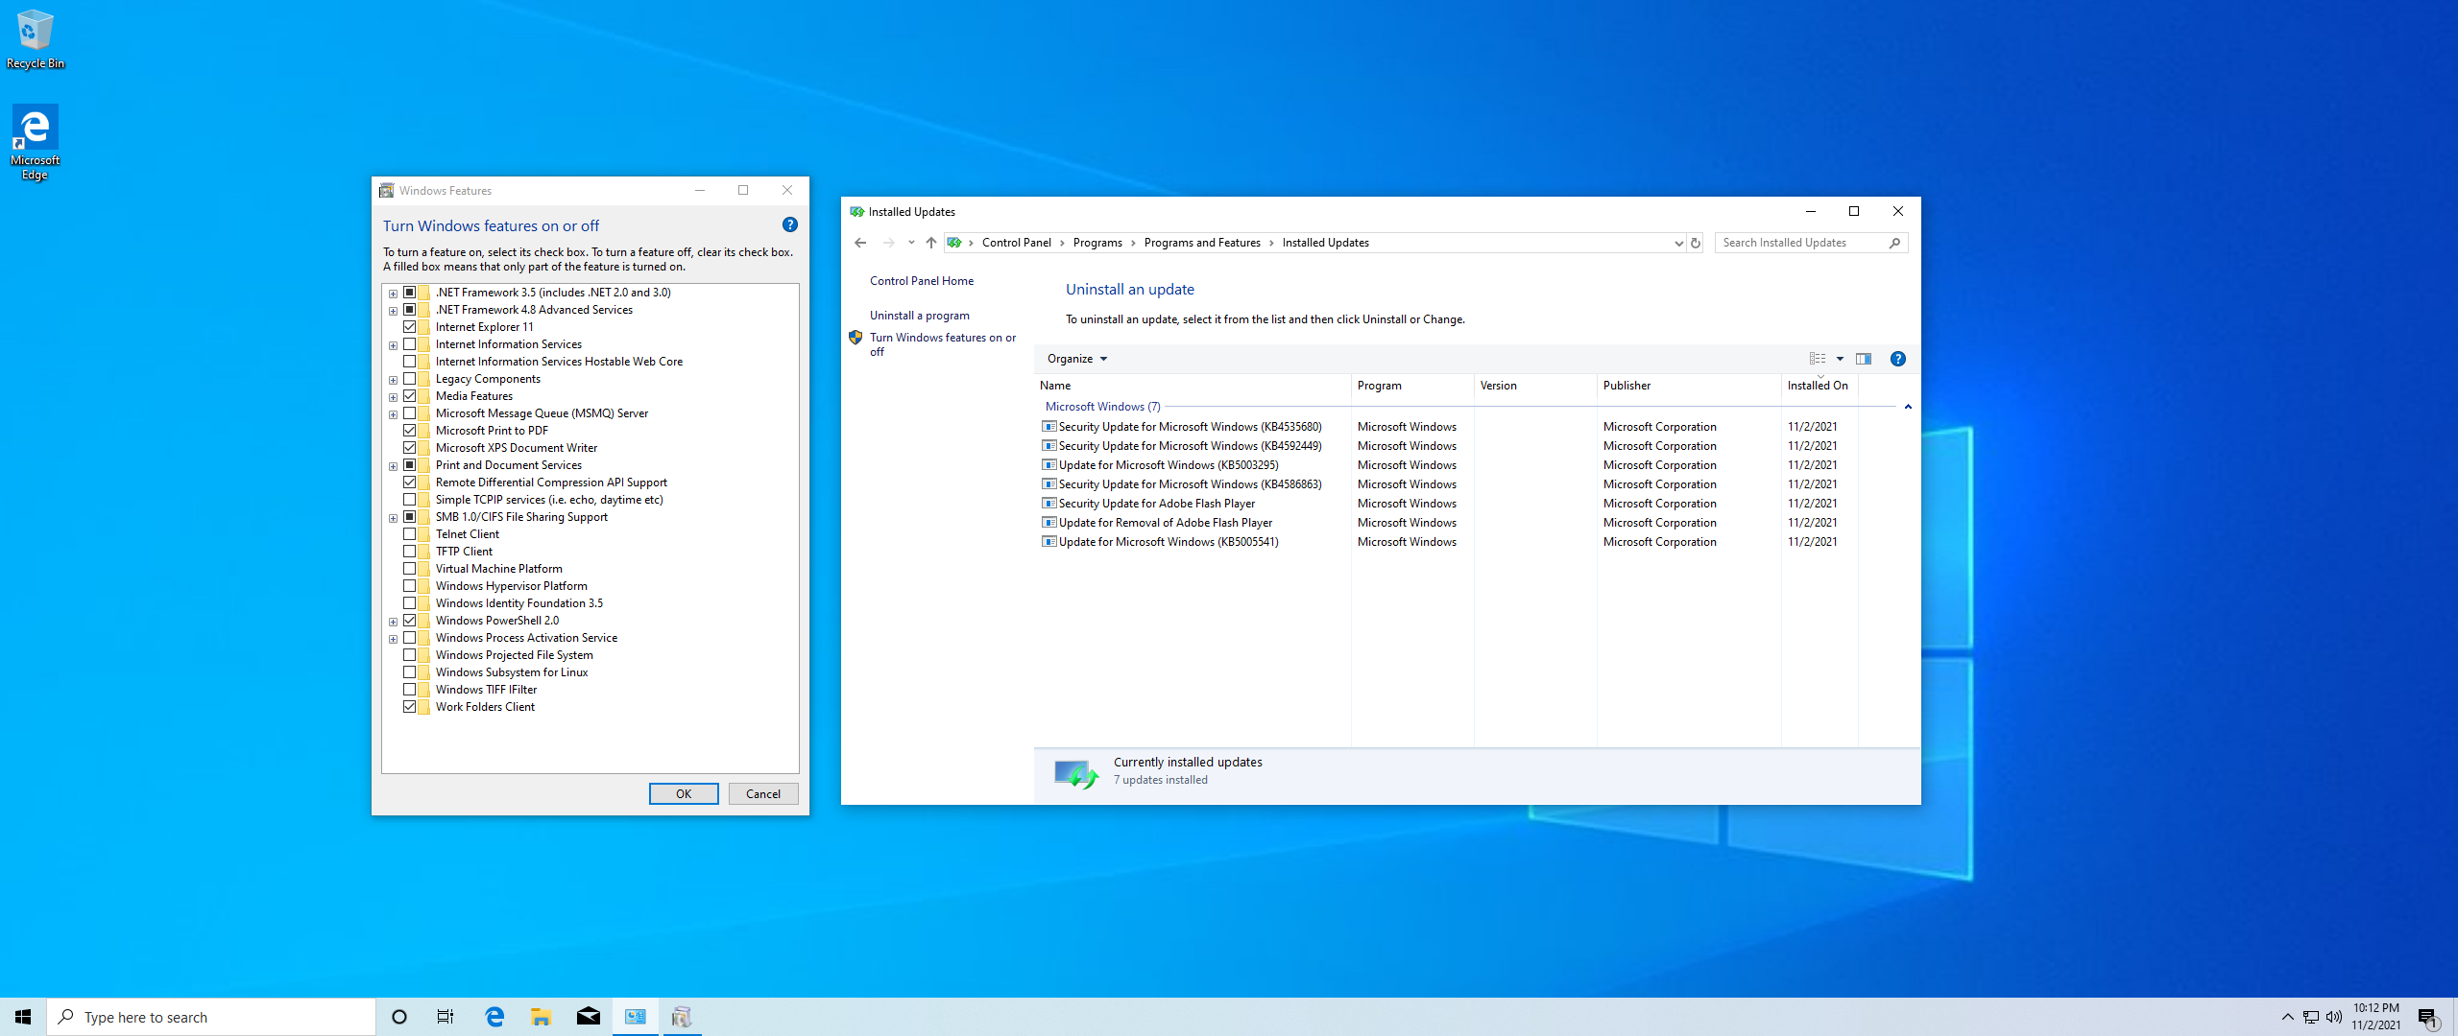Open the network status tray icon
The width and height of the screenshot is (2458, 1036).
[x=2311, y=1017]
